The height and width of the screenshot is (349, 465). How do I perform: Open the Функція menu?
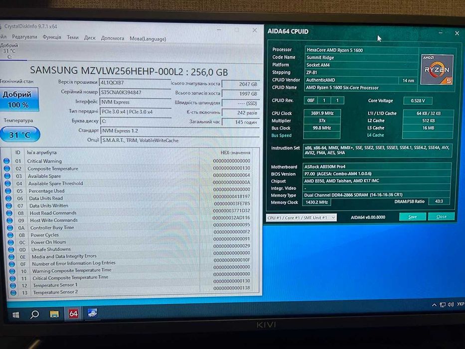click(x=52, y=37)
